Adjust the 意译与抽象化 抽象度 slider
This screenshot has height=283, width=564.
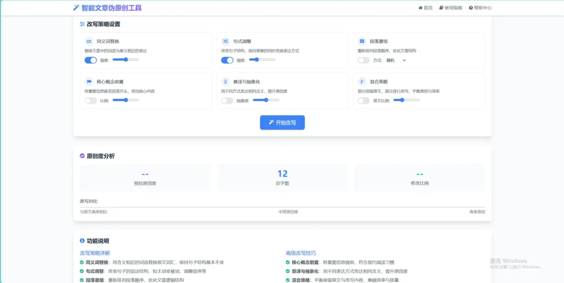(266, 100)
